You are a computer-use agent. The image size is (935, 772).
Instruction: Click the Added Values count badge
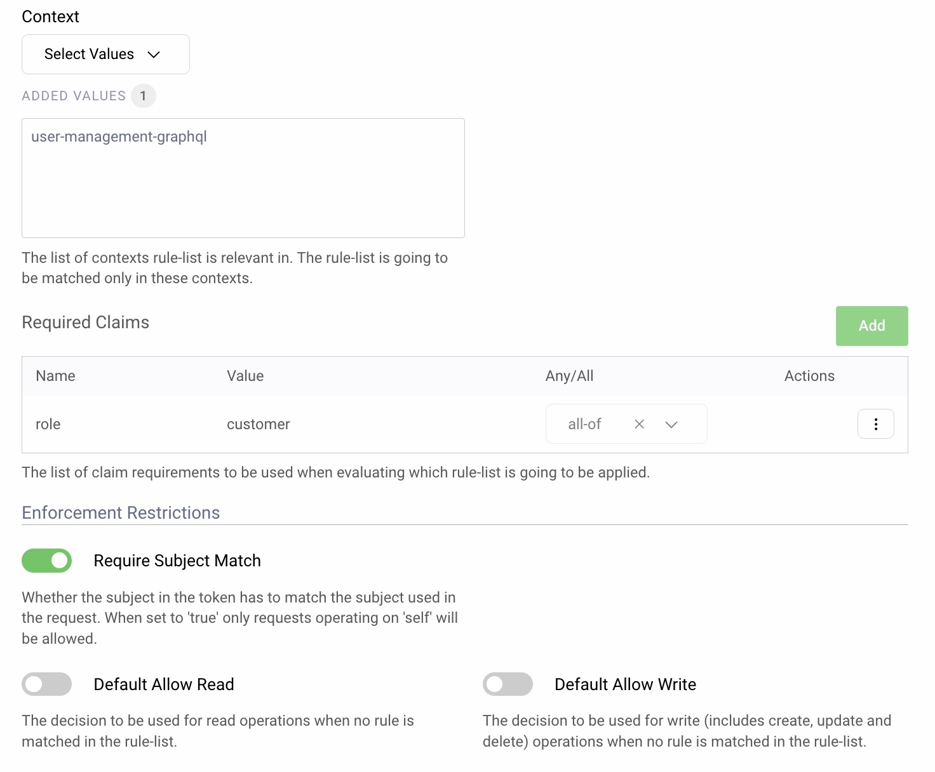pyautogui.click(x=143, y=96)
